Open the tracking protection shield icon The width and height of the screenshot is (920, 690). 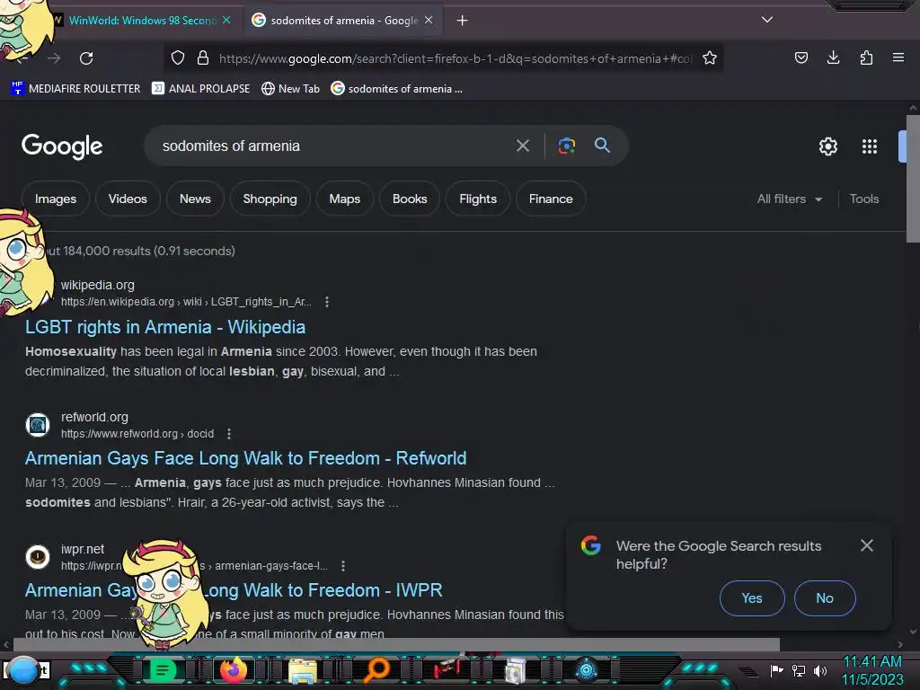point(178,58)
